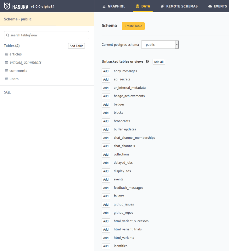Open the EVENTS tab
Screen dimensions: 229x251
[x=218, y=6]
